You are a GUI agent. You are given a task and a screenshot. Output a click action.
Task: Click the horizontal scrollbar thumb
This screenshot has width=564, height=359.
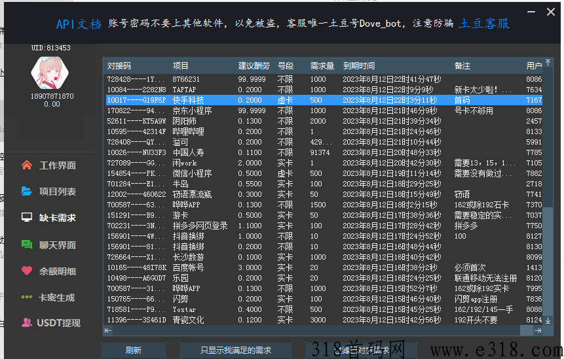pyautogui.click(x=526, y=330)
